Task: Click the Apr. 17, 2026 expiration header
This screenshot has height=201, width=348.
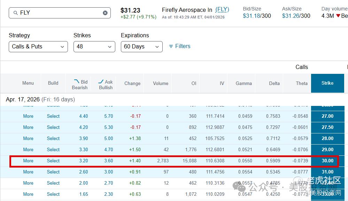Action: coord(40,99)
